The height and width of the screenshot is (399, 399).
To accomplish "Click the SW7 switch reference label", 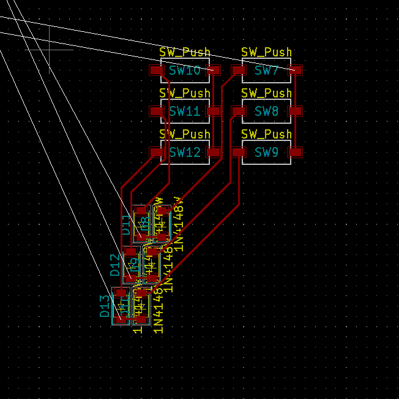I will point(266,70).
